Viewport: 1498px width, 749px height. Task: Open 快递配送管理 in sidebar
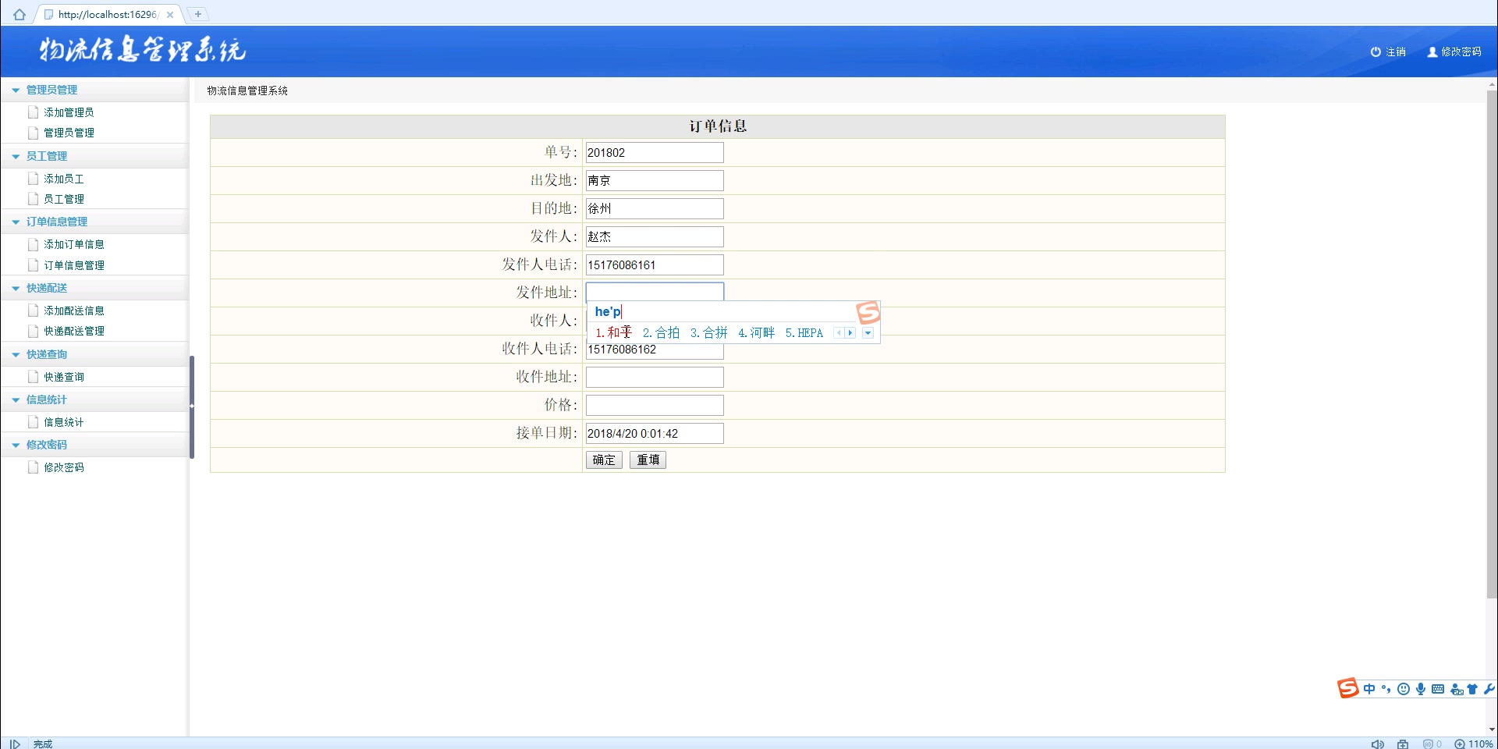(74, 331)
